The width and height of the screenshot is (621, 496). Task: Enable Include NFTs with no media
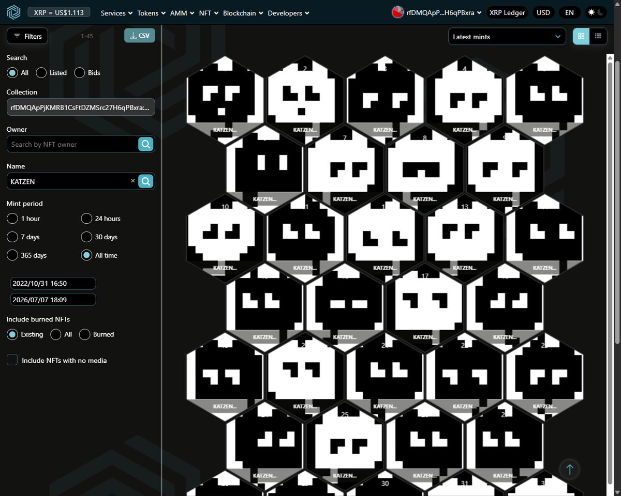tap(12, 360)
